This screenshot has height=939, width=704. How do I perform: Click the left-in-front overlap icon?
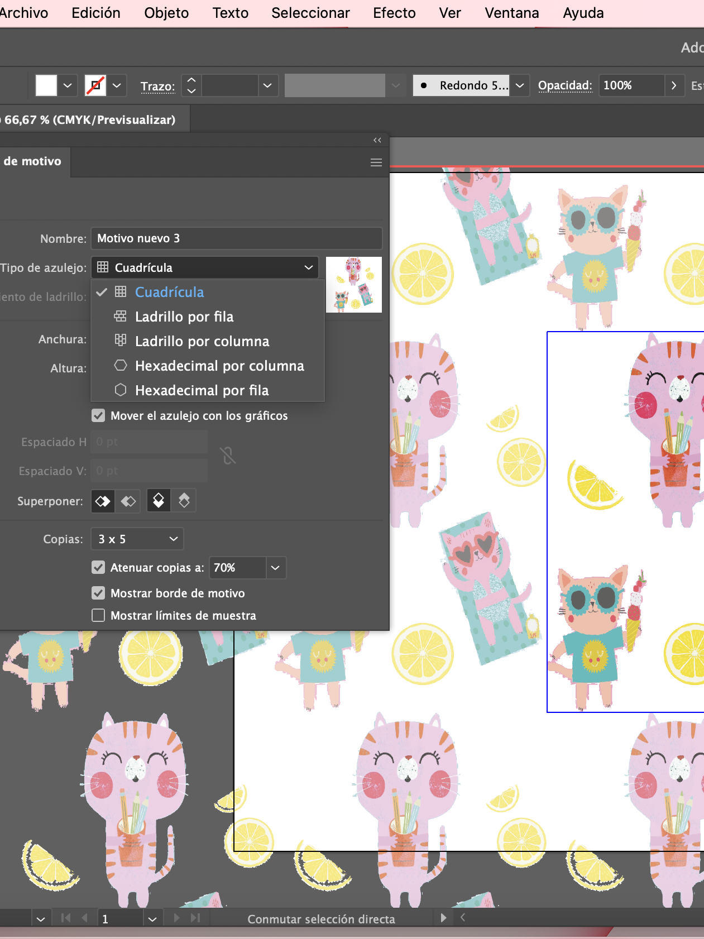[x=103, y=501]
